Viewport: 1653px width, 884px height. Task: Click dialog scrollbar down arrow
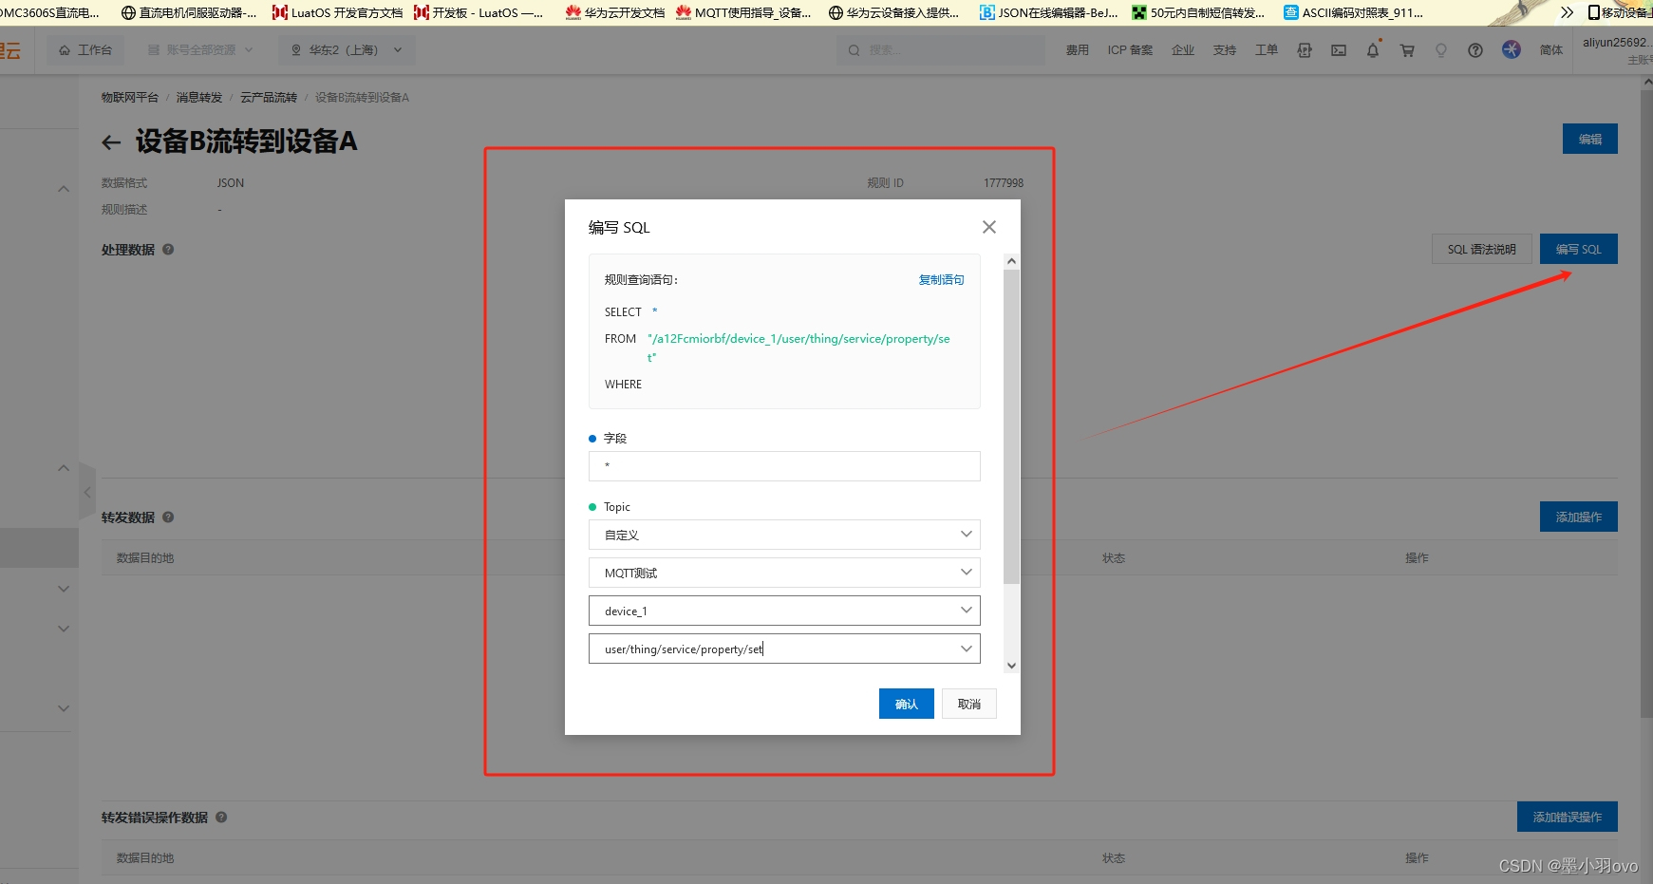(x=1011, y=666)
